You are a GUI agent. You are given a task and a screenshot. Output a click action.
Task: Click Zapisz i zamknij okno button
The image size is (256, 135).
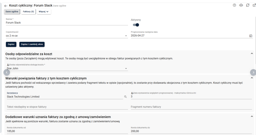point(32,44)
